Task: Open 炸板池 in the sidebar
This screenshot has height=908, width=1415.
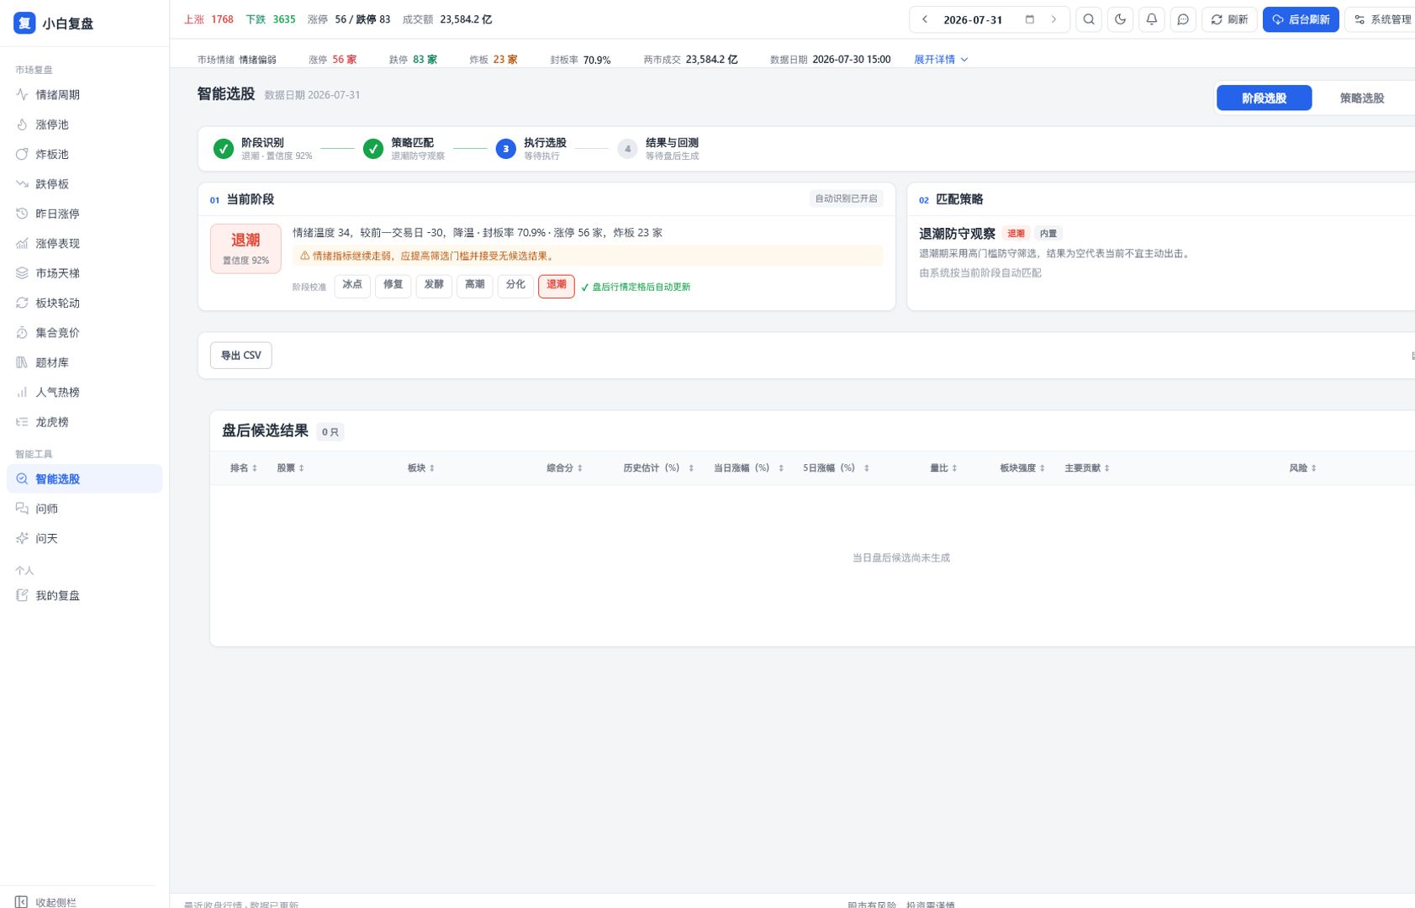Action: 84,155
